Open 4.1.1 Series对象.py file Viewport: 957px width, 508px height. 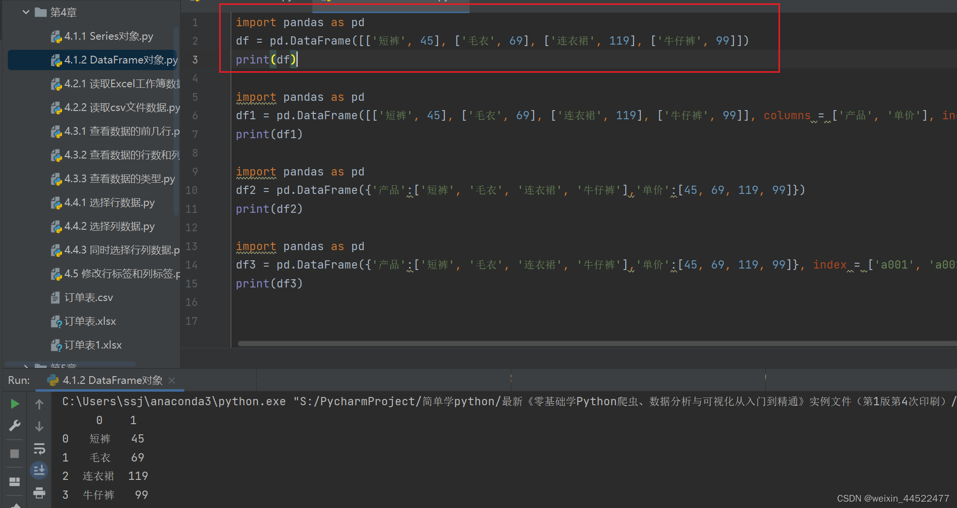pos(109,36)
